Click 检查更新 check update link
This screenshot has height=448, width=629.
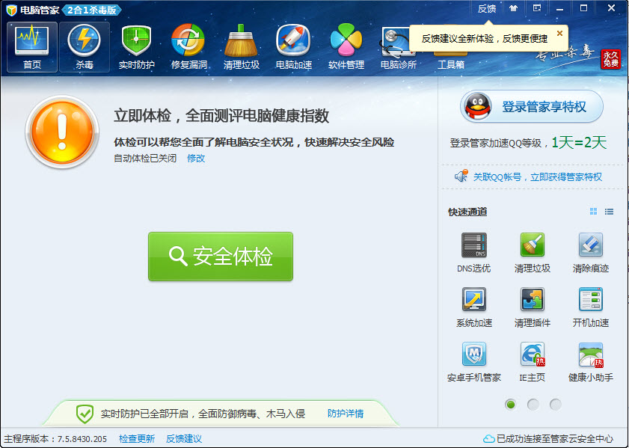click(136, 439)
